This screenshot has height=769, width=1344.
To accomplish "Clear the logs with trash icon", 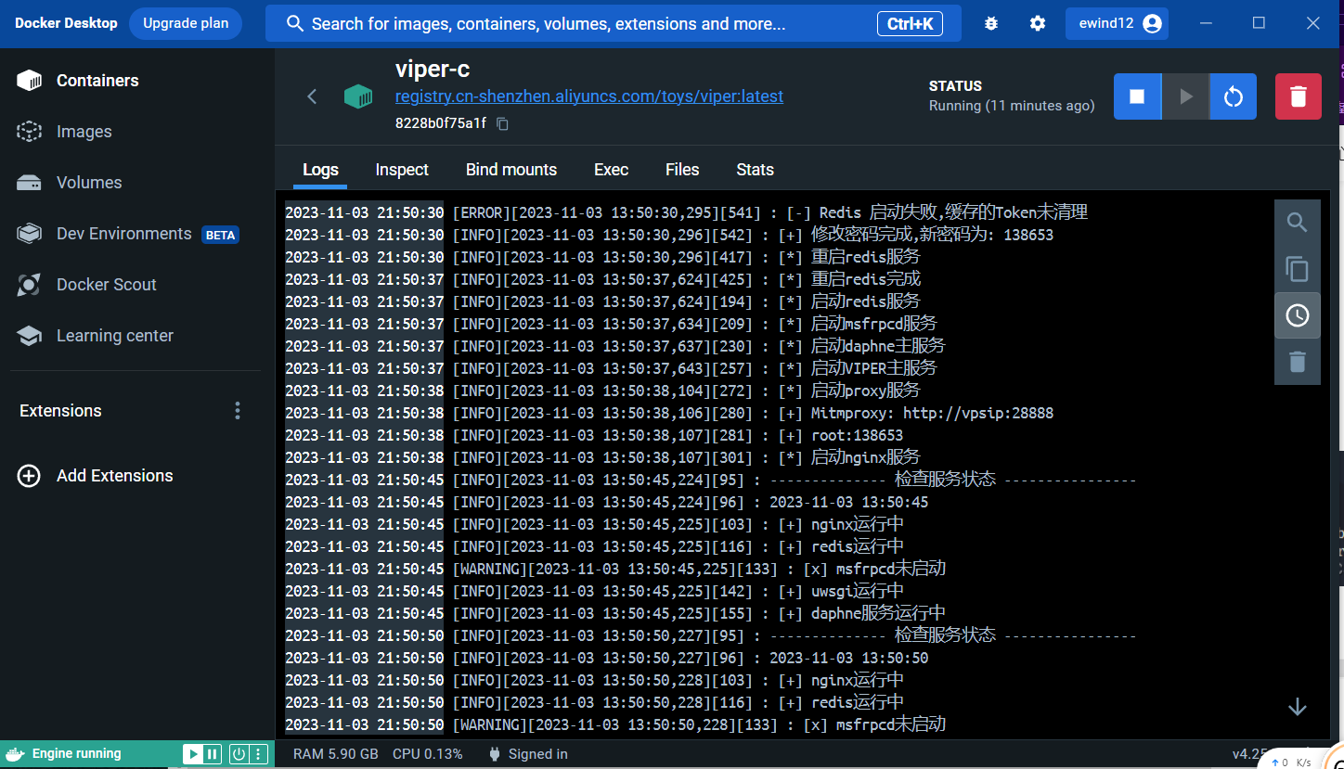I will (x=1298, y=362).
